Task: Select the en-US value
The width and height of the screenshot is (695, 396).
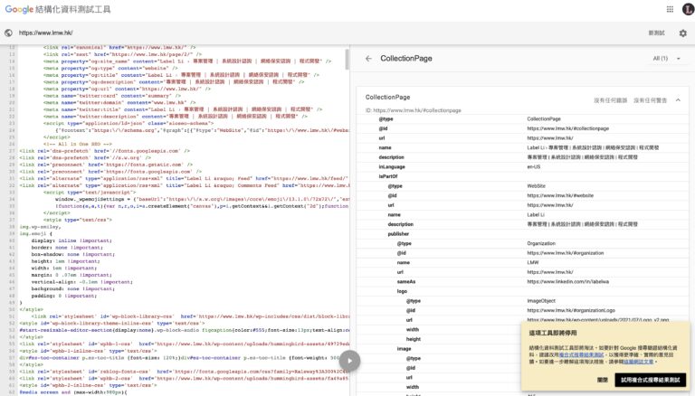Action: click(534, 167)
